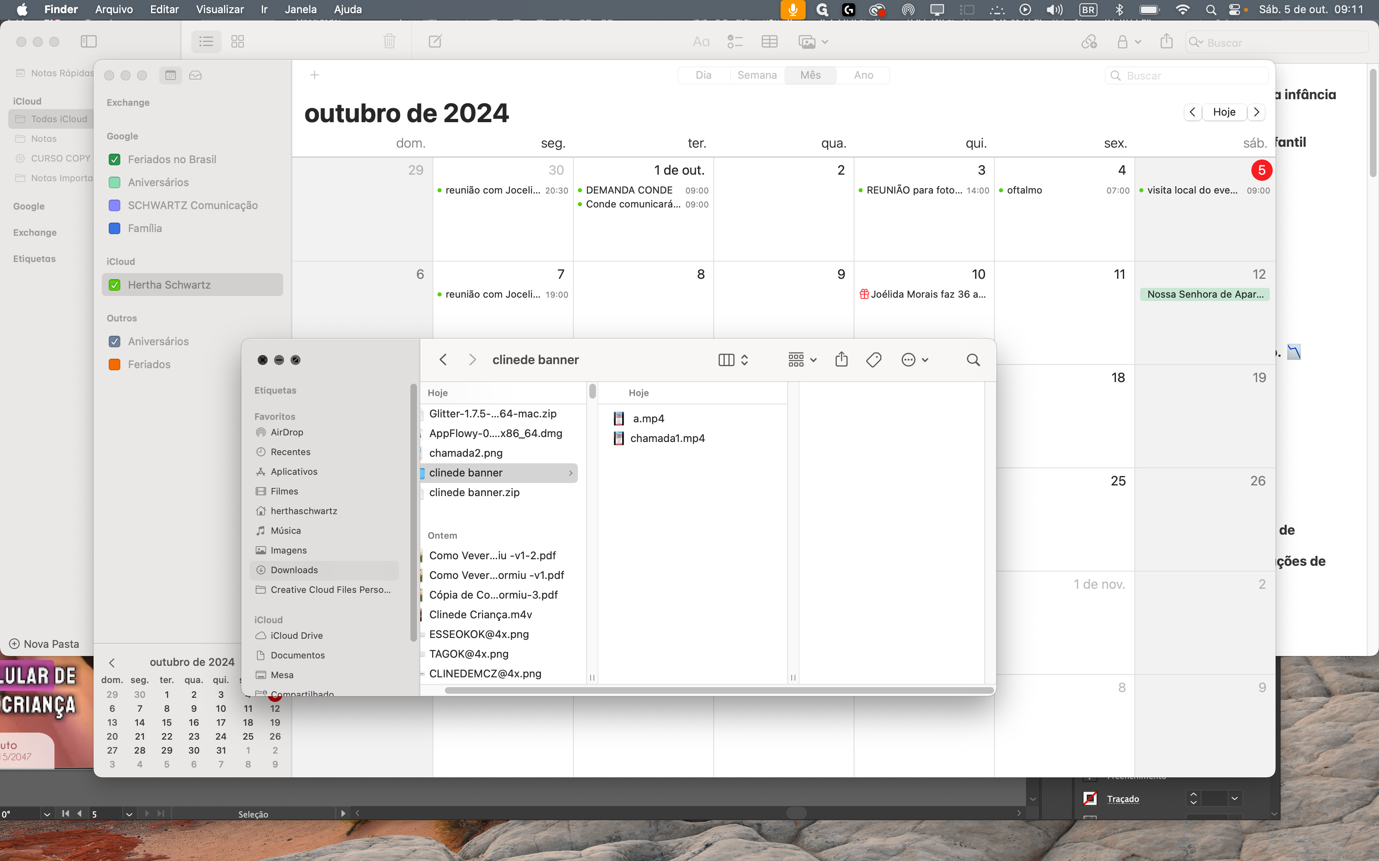Open the Finder search magnifier

click(973, 359)
